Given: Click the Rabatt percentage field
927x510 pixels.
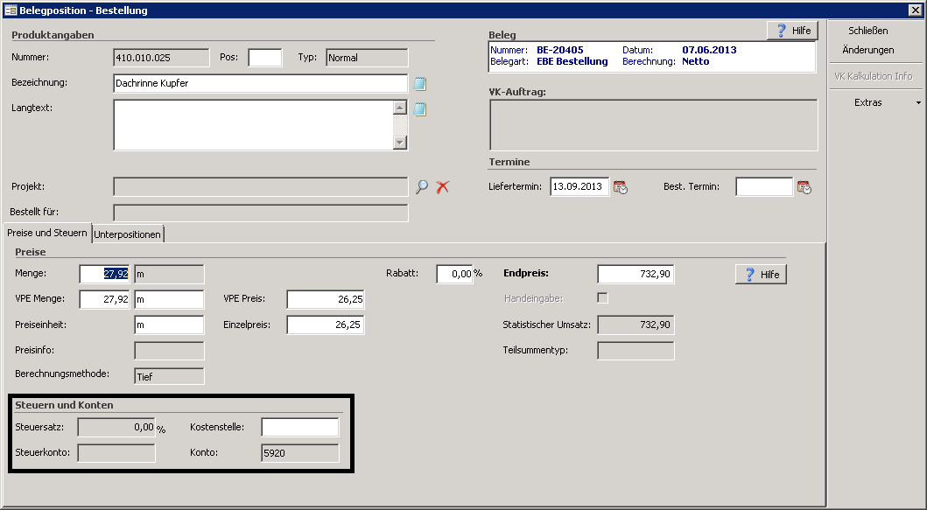Looking at the screenshot, I should click(x=454, y=274).
